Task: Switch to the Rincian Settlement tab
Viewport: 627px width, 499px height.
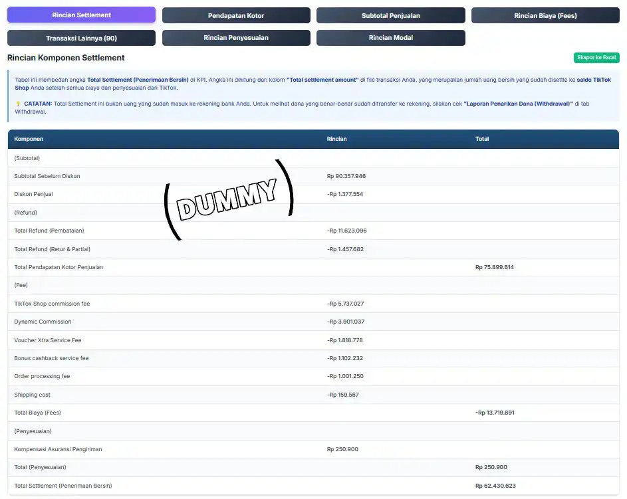Action: [81, 15]
